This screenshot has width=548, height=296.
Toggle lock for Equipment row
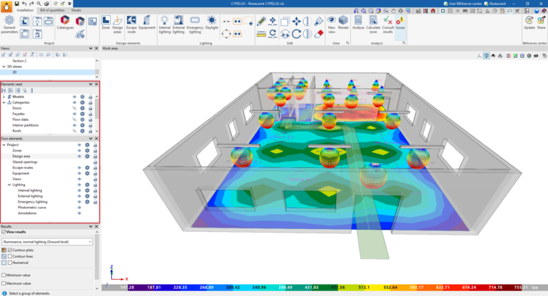click(x=95, y=174)
